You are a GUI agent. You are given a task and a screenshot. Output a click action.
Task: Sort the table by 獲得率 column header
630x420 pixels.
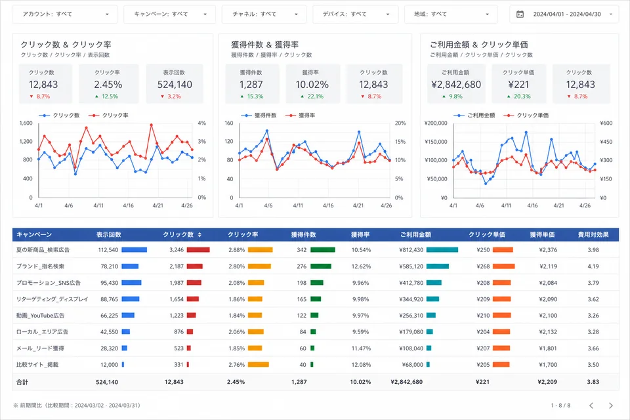(360, 235)
